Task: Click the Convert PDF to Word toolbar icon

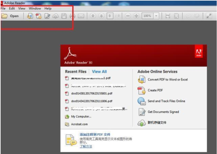Action: (x=30, y=16)
